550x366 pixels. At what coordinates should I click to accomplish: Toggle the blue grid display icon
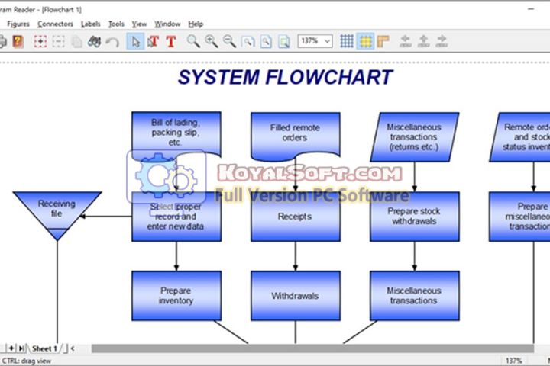[347, 41]
